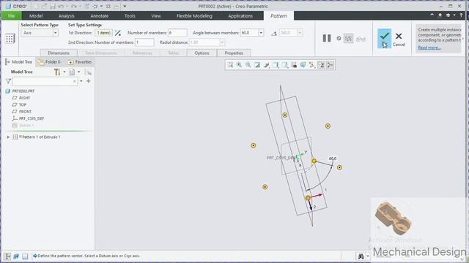Select the Model Tree navigator tab
The height and width of the screenshot is (263, 469).
click(19, 62)
